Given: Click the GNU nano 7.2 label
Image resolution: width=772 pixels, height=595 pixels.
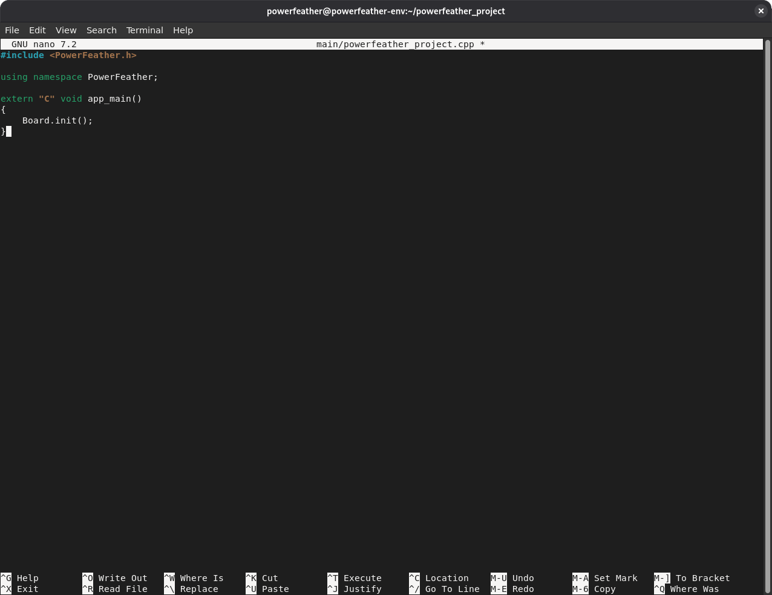Looking at the screenshot, I should pos(44,44).
